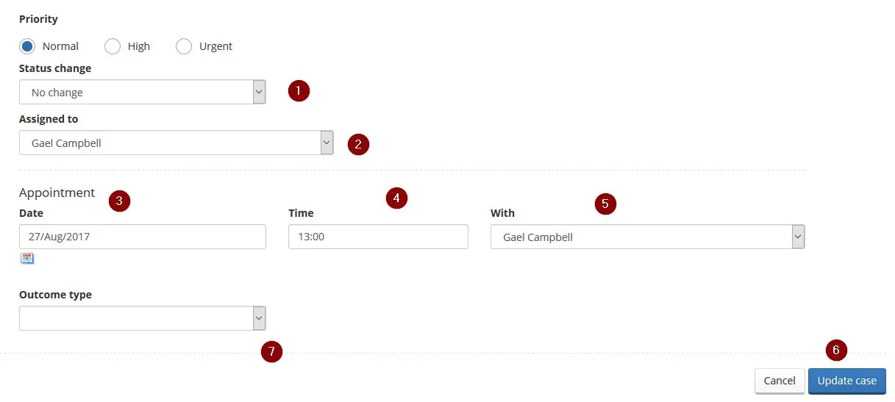Expand the Outcome type dropdown
The width and height of the screenshot is (895, 402).
pyautogui.click(x=142, y=318)
